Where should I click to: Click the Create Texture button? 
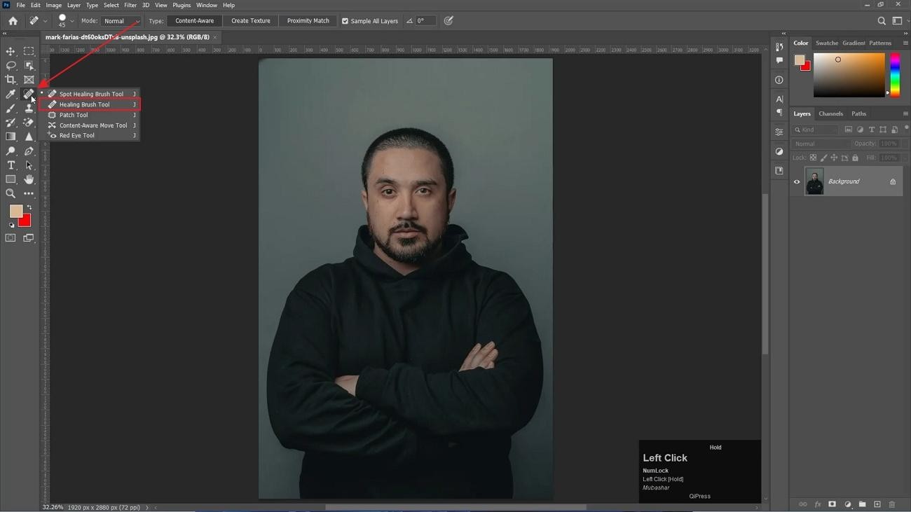(x=251, y=21)
